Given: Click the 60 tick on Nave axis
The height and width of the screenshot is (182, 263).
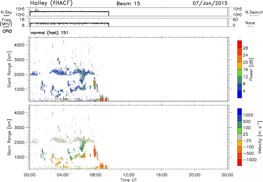Looking at the screenshot, I should point(235,20).
